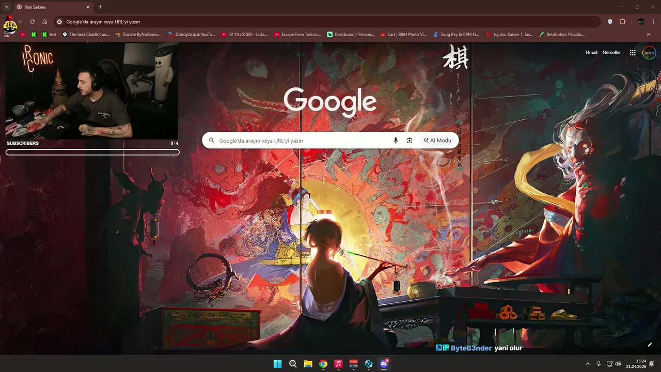
Task: Open the Google account avatar on page
Action: pyautogui.click(x=649, y=53)
